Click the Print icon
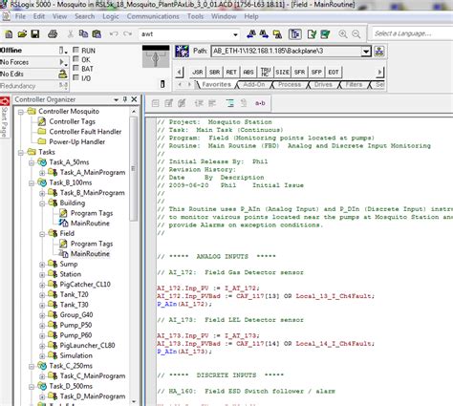 pos(53,34)
